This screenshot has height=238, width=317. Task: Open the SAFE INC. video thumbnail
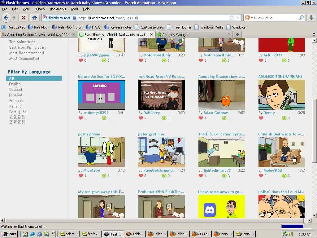pos(102,95)
